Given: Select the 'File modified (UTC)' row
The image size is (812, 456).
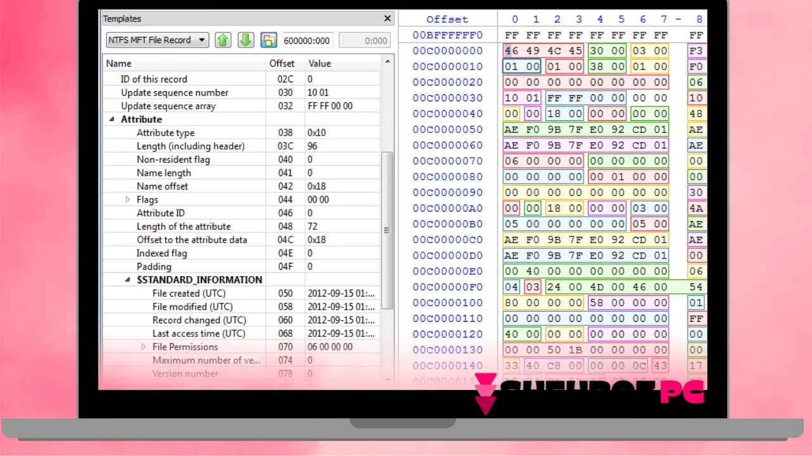Looking at the screenshot, I should tap(241, 307).
